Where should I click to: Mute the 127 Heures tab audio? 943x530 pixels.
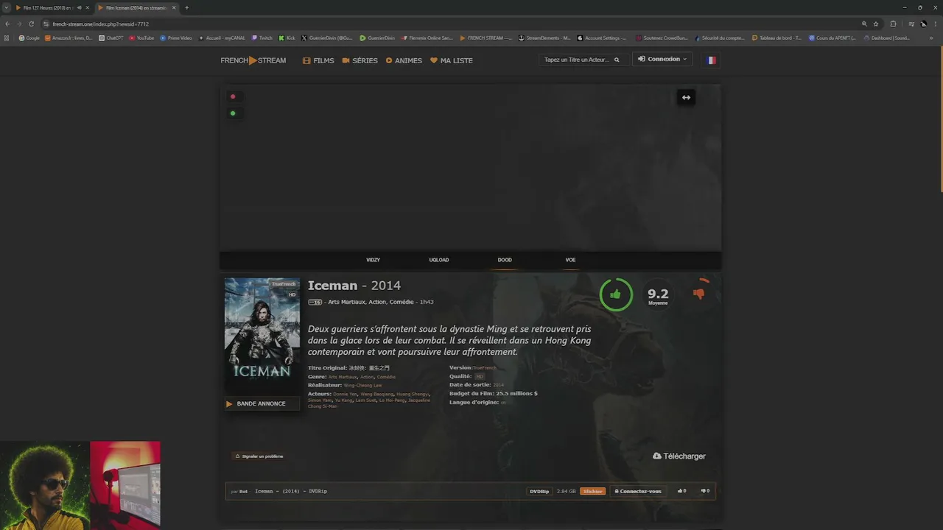79,8
